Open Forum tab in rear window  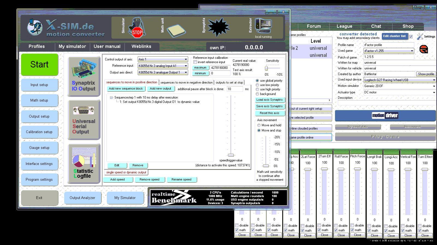point(314,26)
